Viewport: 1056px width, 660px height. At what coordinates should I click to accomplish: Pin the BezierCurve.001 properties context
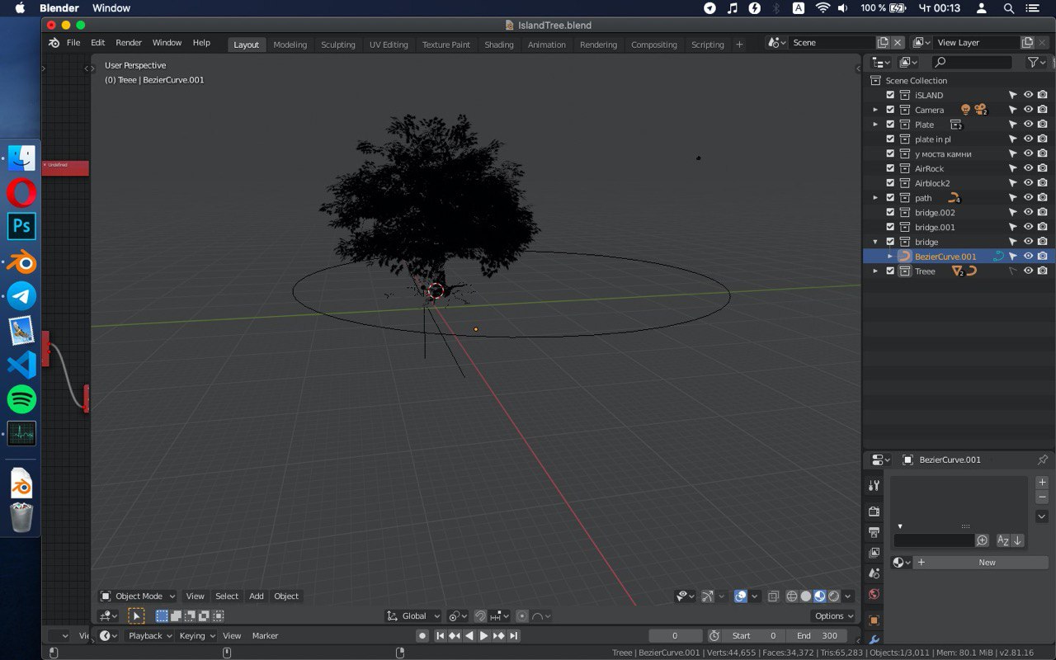pos(1043,460)
